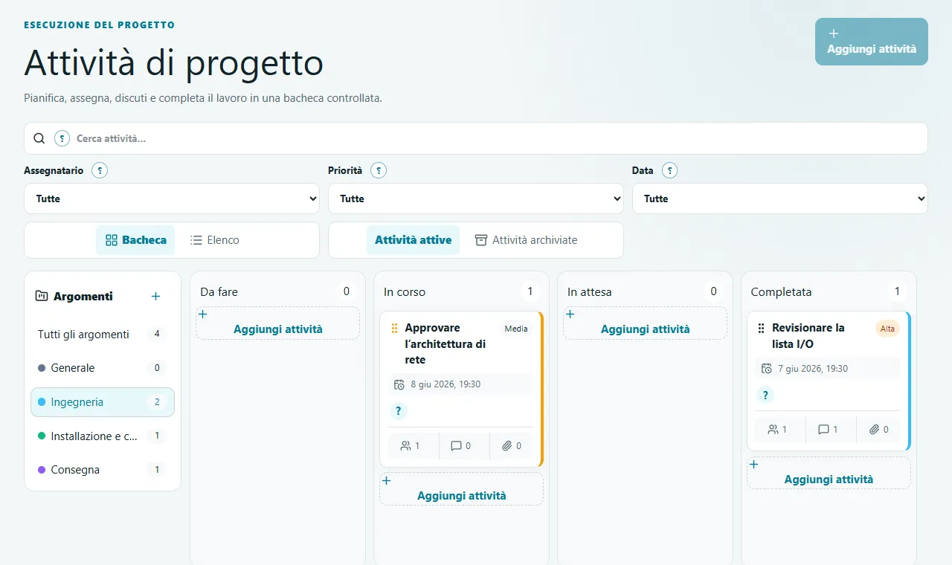Open attachments on Approvare l'architettura di rete card
Screen dimensions: 952x565
[512, 446]
